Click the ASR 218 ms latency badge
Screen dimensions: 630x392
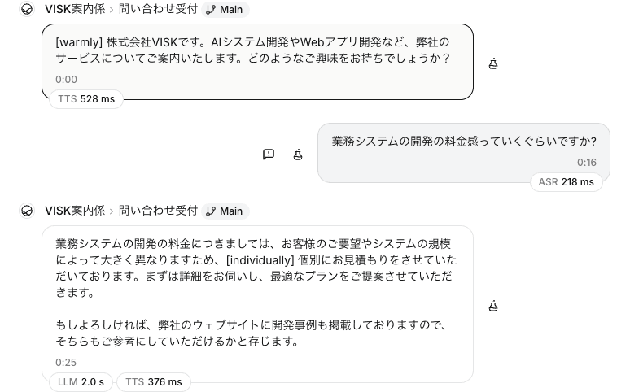click(567, 182)
